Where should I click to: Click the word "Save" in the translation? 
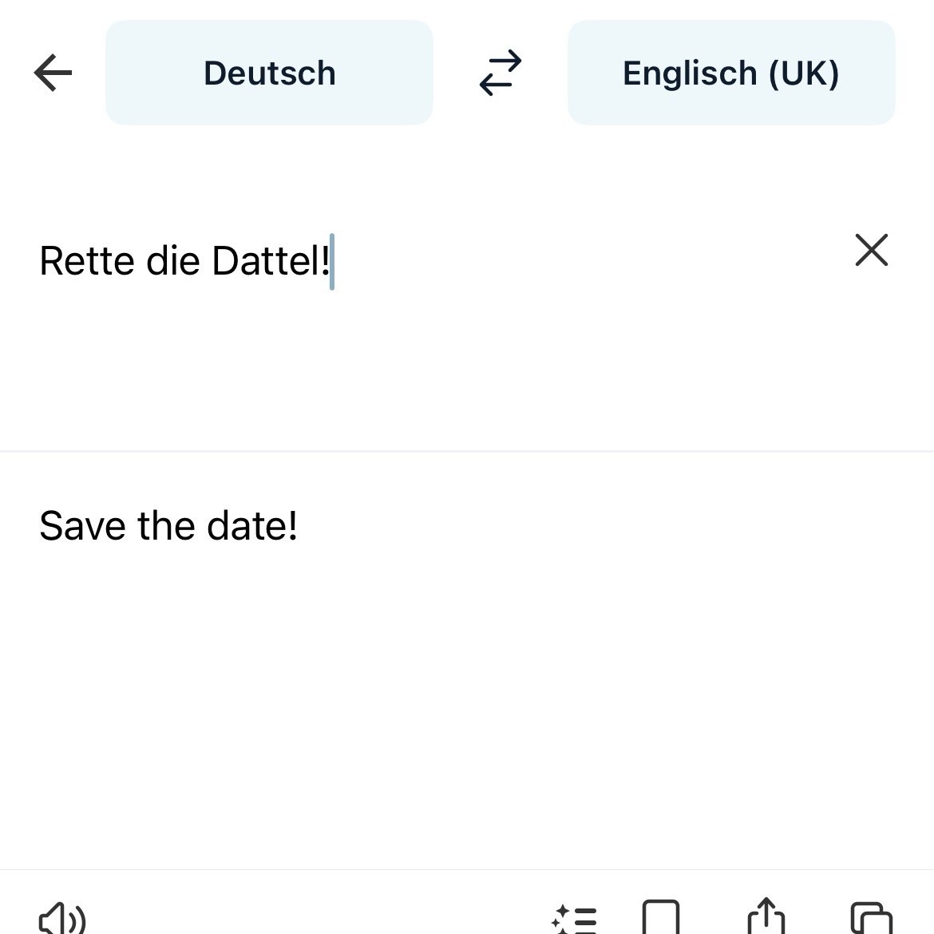click(x=82, y=526)
